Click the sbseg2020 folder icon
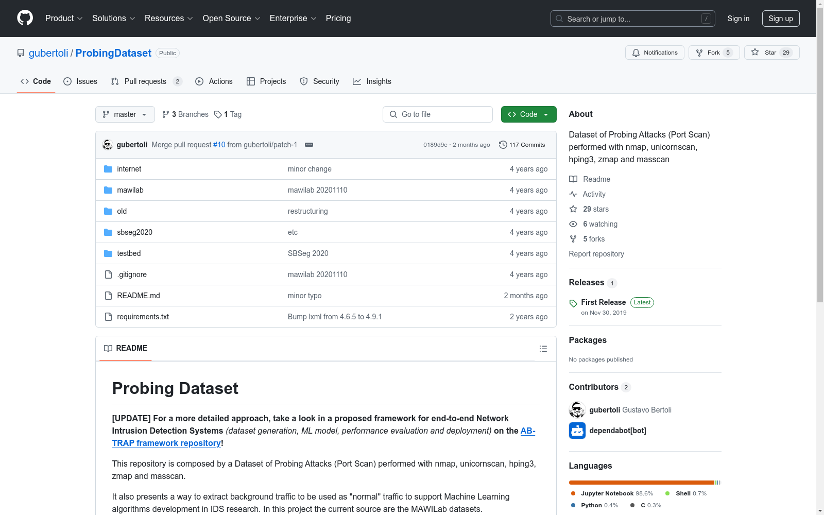Screen dimensions: 824x515 108,232
